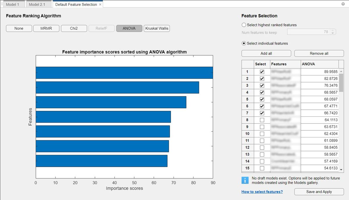The height and width of the screenshot is (200, 349).
Task: Click the ANOVA algorithm button
Action: pos(129,28)
